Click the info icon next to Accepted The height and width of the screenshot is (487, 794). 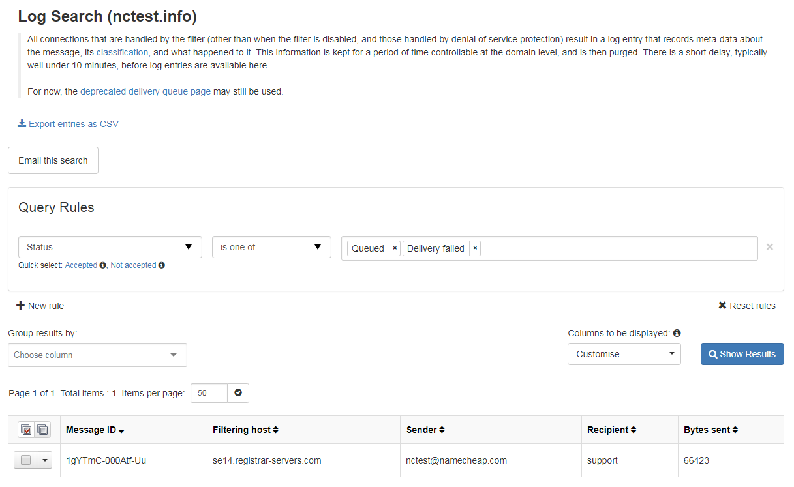point(102,265)
